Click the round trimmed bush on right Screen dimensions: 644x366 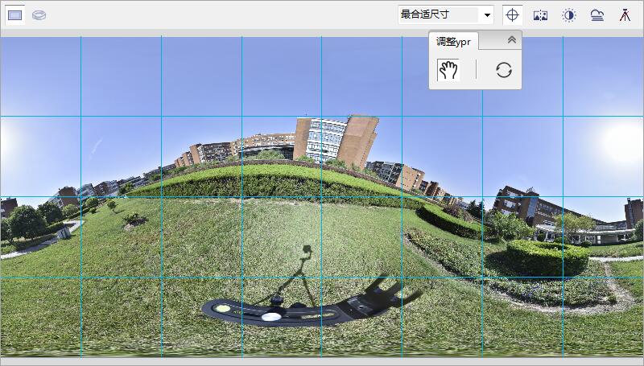(547, 256)
